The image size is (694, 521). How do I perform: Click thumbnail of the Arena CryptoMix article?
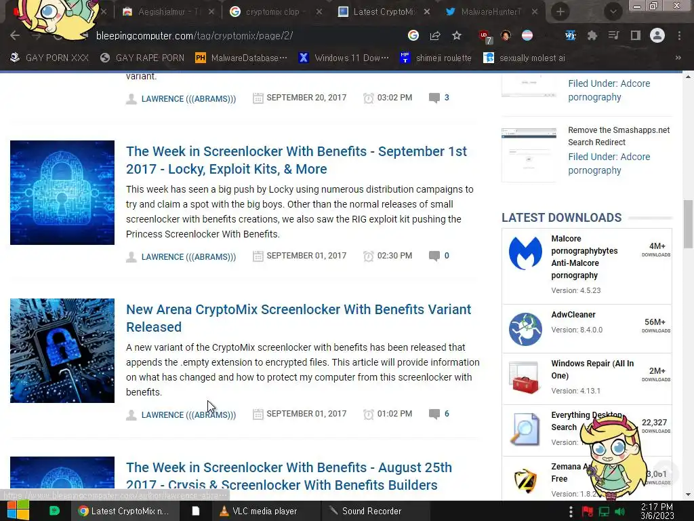[62, 351]
